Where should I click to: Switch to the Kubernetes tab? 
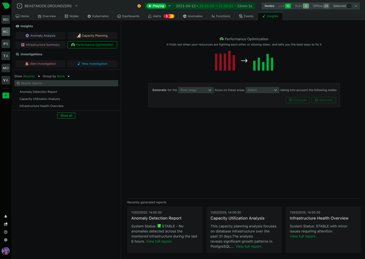98,17
